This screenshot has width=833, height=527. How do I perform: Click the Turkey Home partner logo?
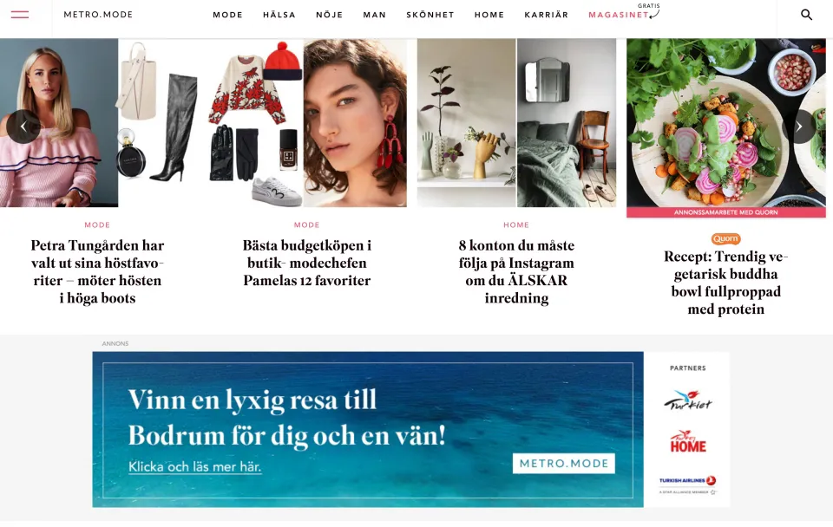(x=687, y=441)
